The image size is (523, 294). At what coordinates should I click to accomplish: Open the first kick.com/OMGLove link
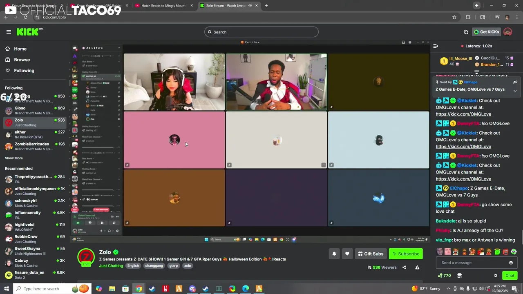coord(463,114)
